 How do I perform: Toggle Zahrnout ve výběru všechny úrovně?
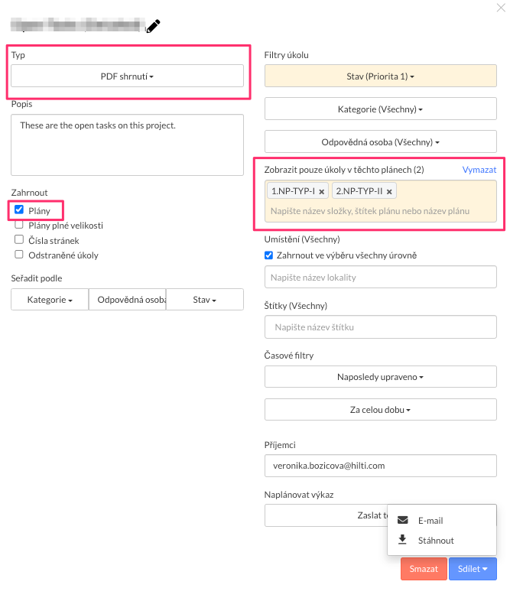(268, 255)
